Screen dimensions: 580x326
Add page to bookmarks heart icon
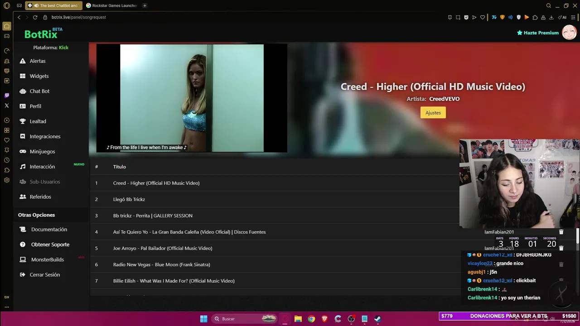(x=483, y=17)
